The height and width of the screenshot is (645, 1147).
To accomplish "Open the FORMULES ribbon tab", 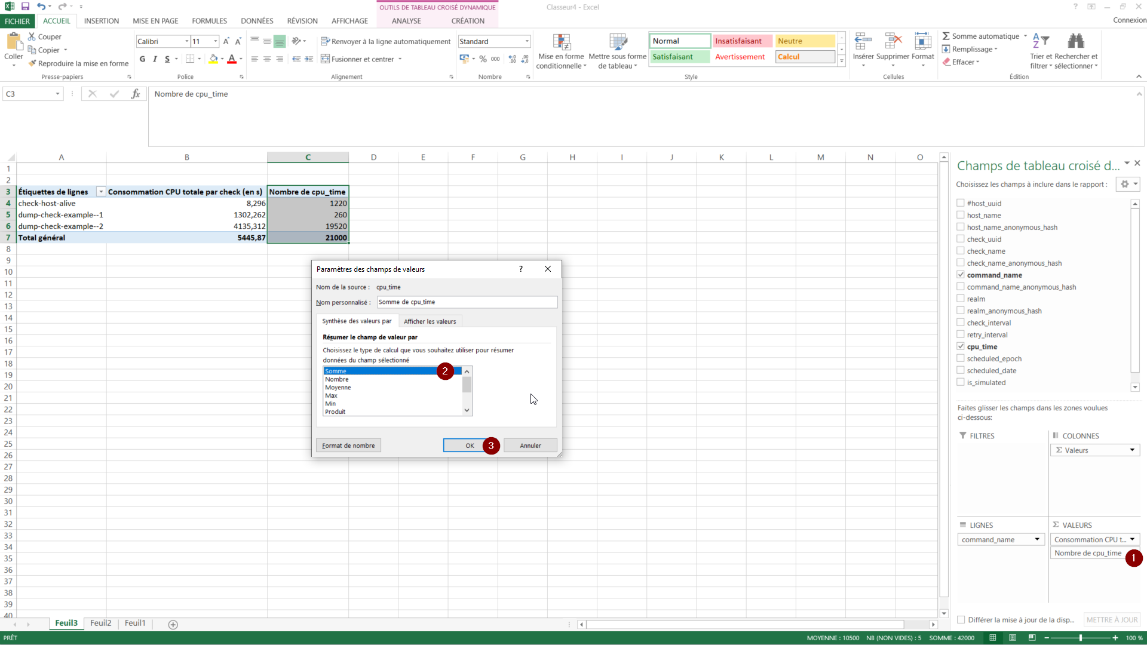I will [209, 21].
